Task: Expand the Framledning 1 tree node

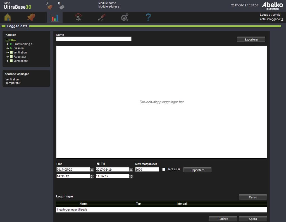Action: (x=8, y=44)
